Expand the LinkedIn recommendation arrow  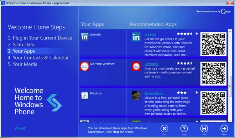point(197,34)
